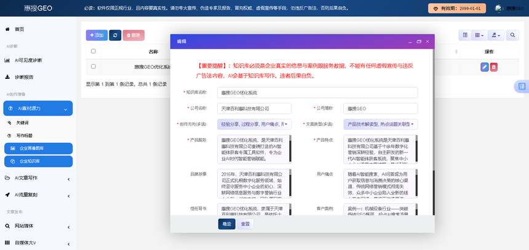Click the AI文章写作 folder icon
The width and height of the screenshot is (529, 250).
click(x=7, y=178)
